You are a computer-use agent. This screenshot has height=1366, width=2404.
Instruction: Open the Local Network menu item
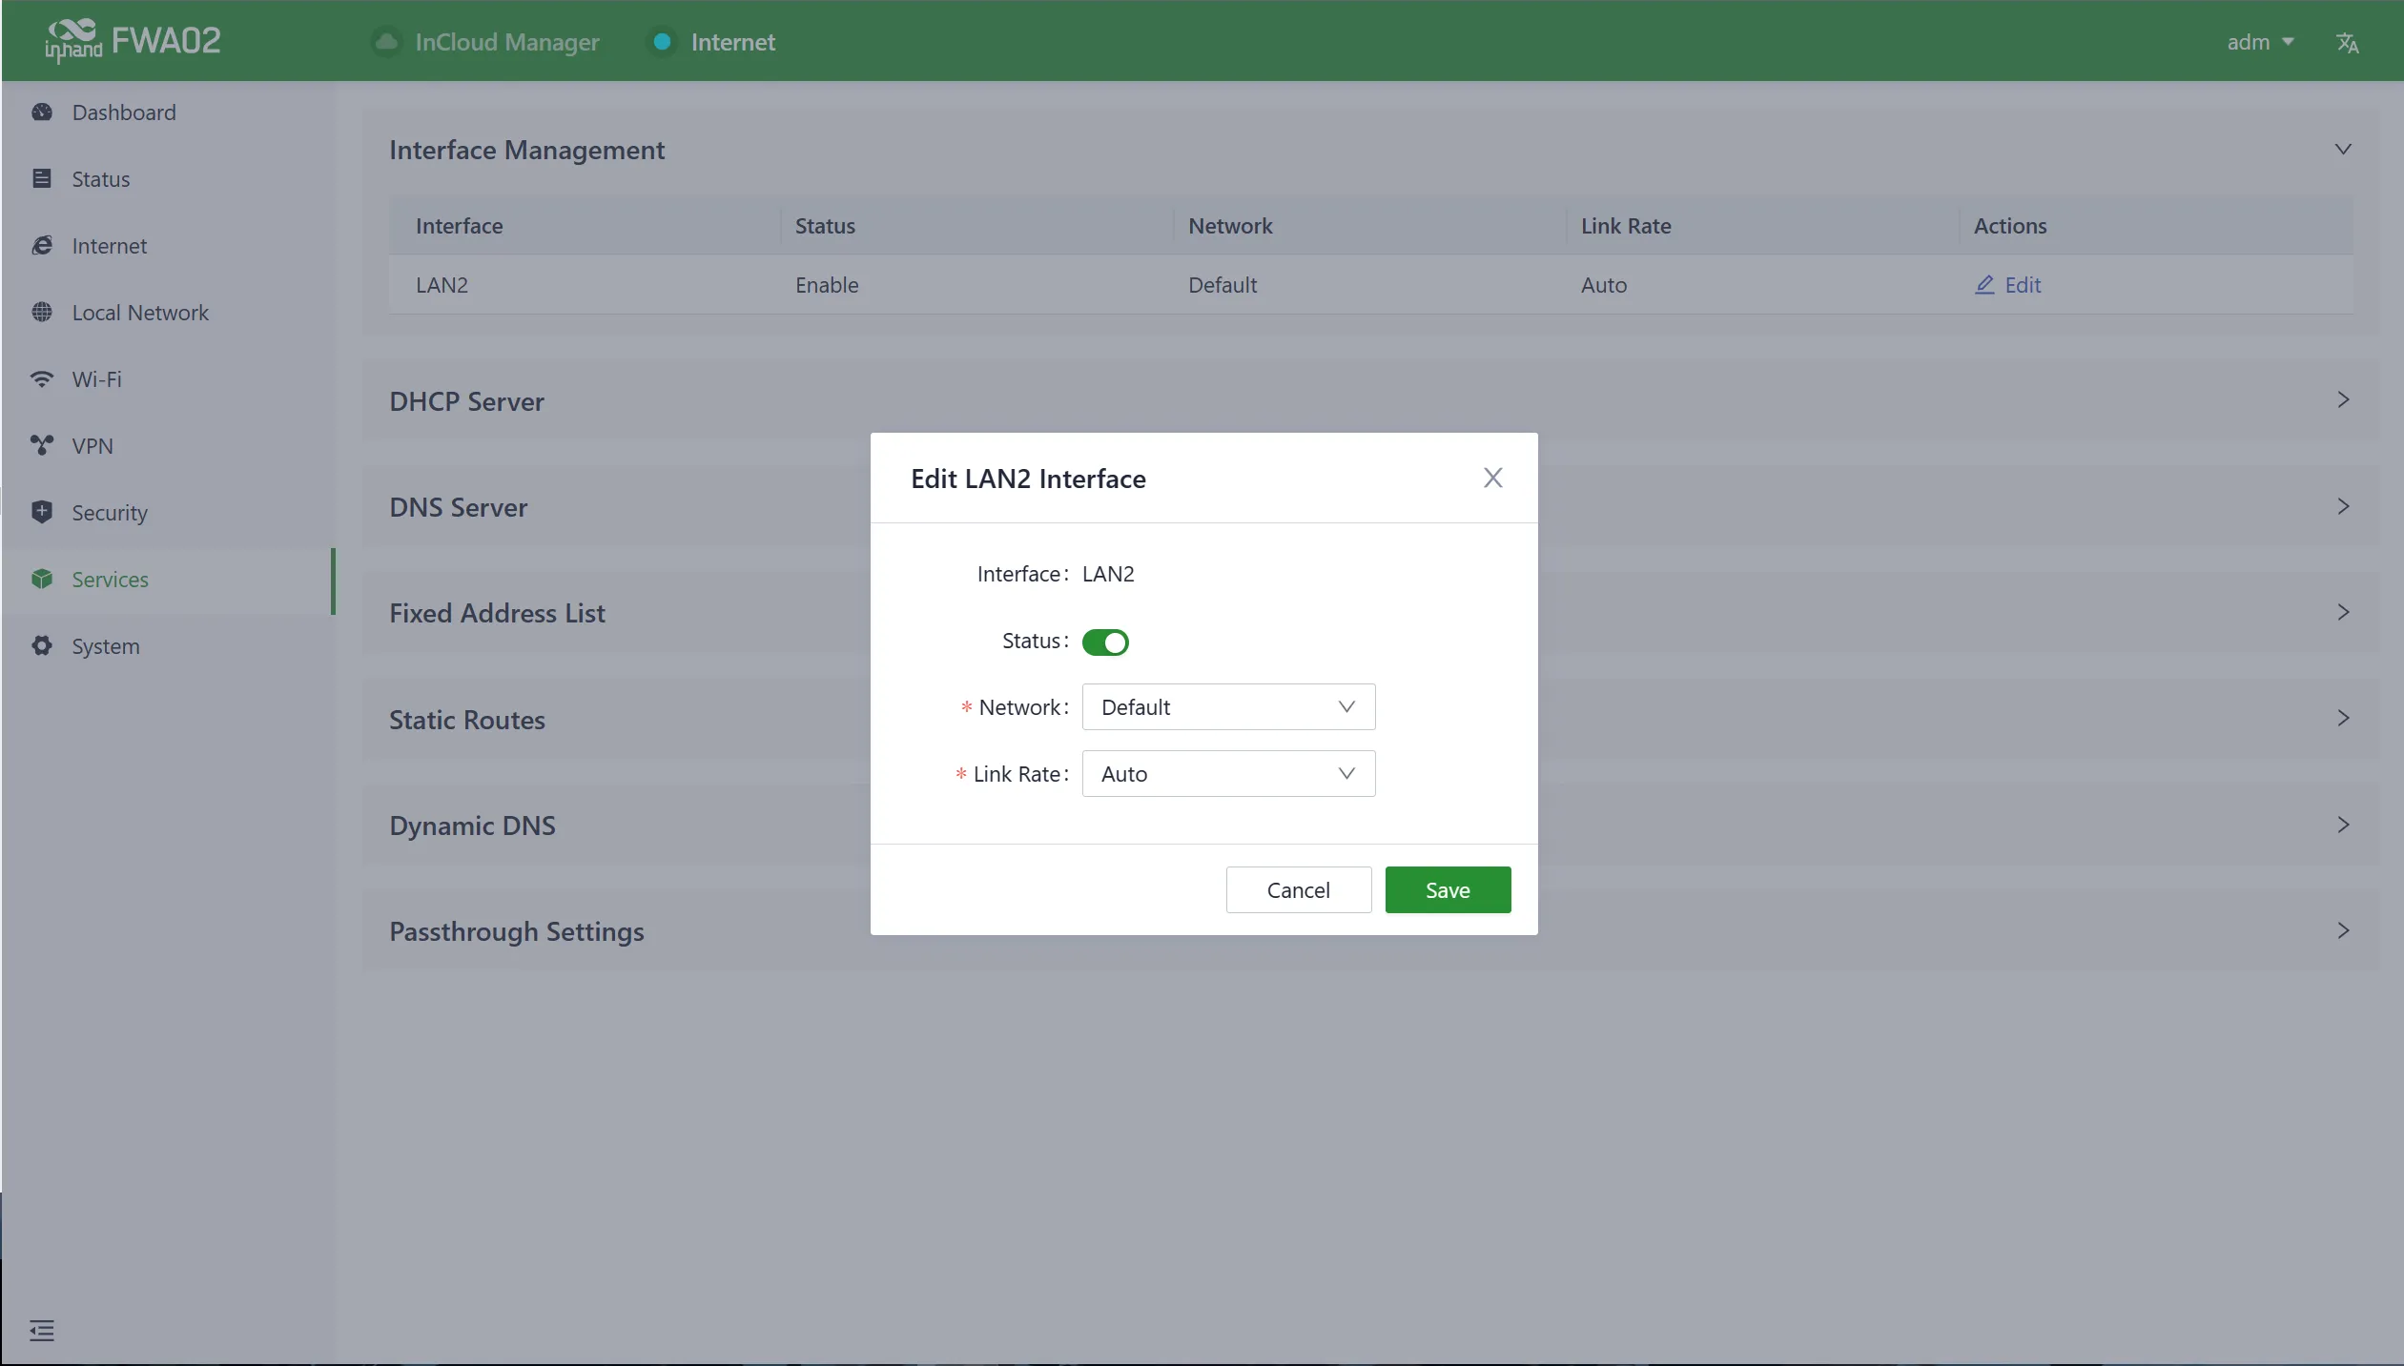(169, 313)
